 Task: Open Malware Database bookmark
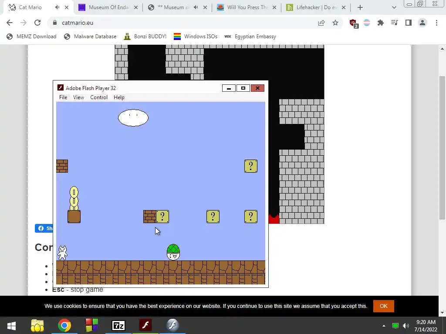point(90,37)
